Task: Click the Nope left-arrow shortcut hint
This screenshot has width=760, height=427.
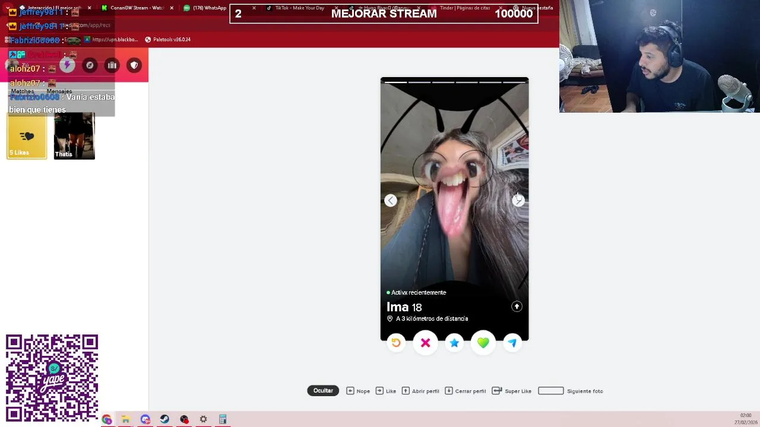Action: click(358, 391)
